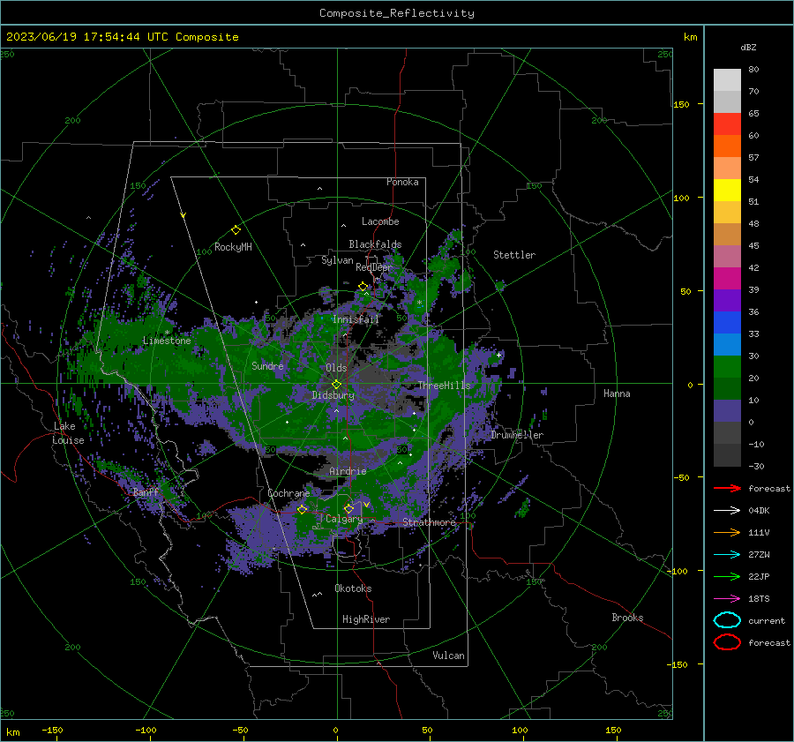Click the Airdrie city label
This screenshot has width=794, height=742.
348,471
